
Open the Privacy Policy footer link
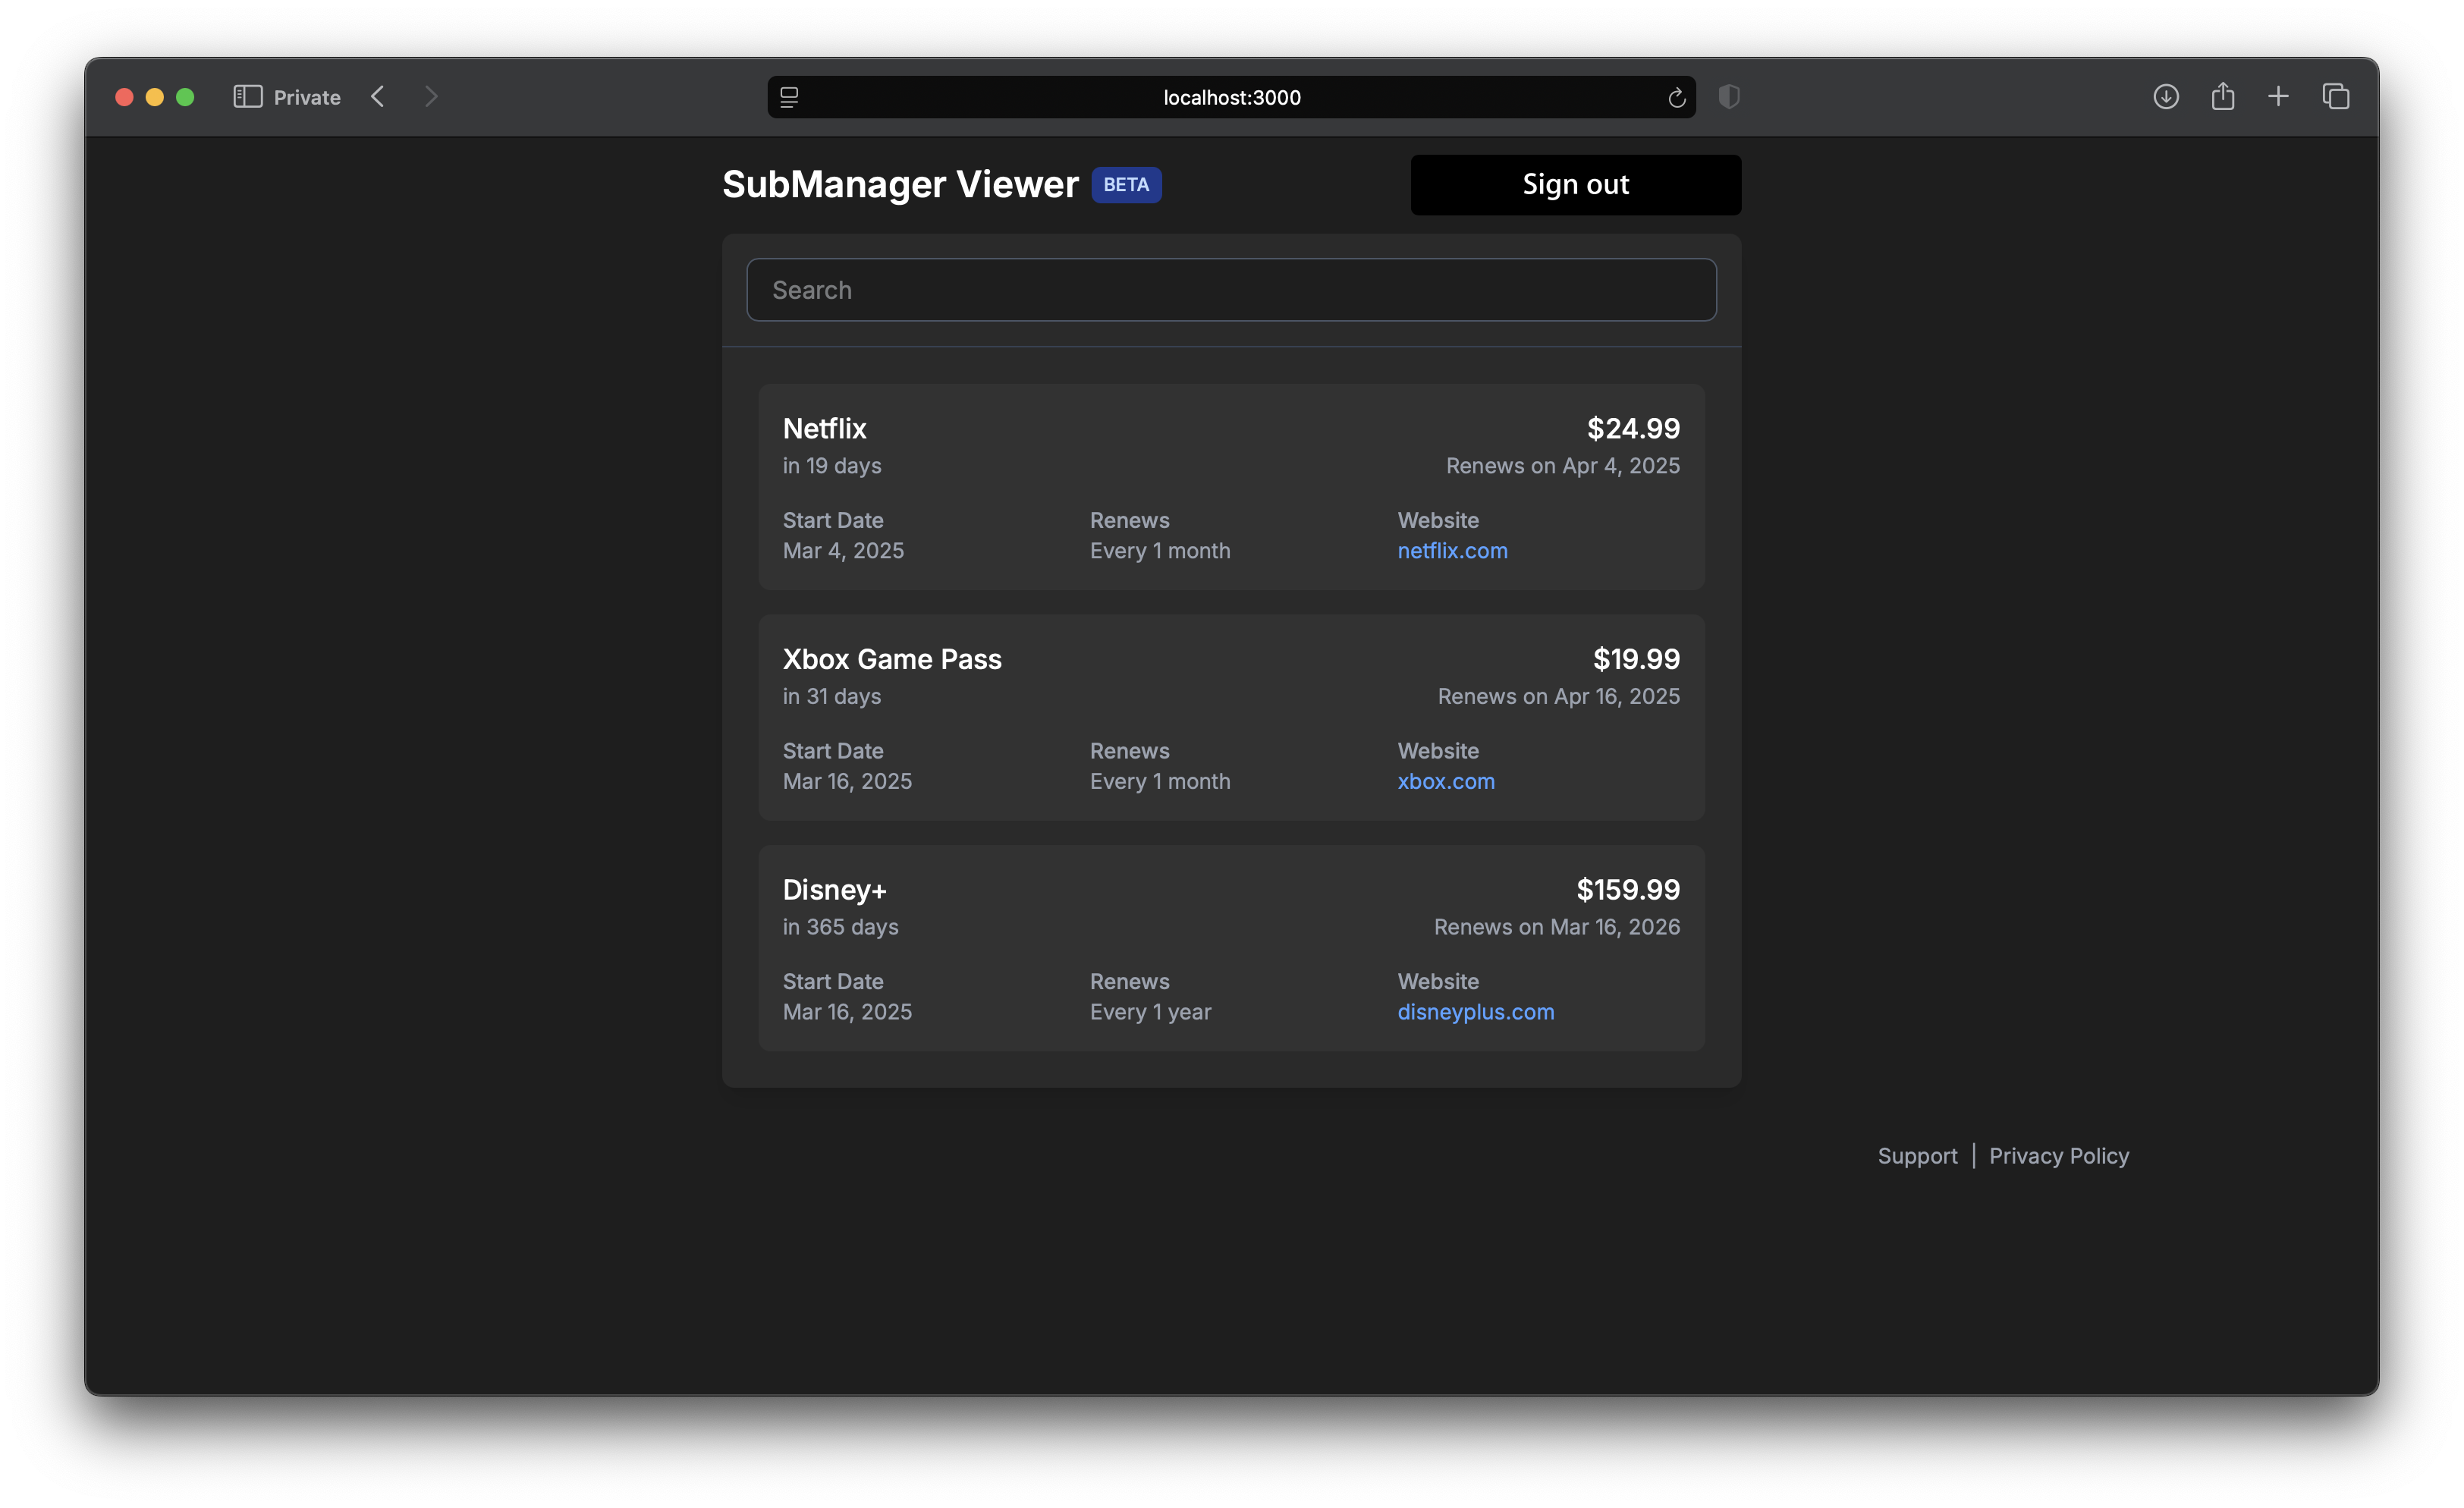[x=2058, y=1156]
